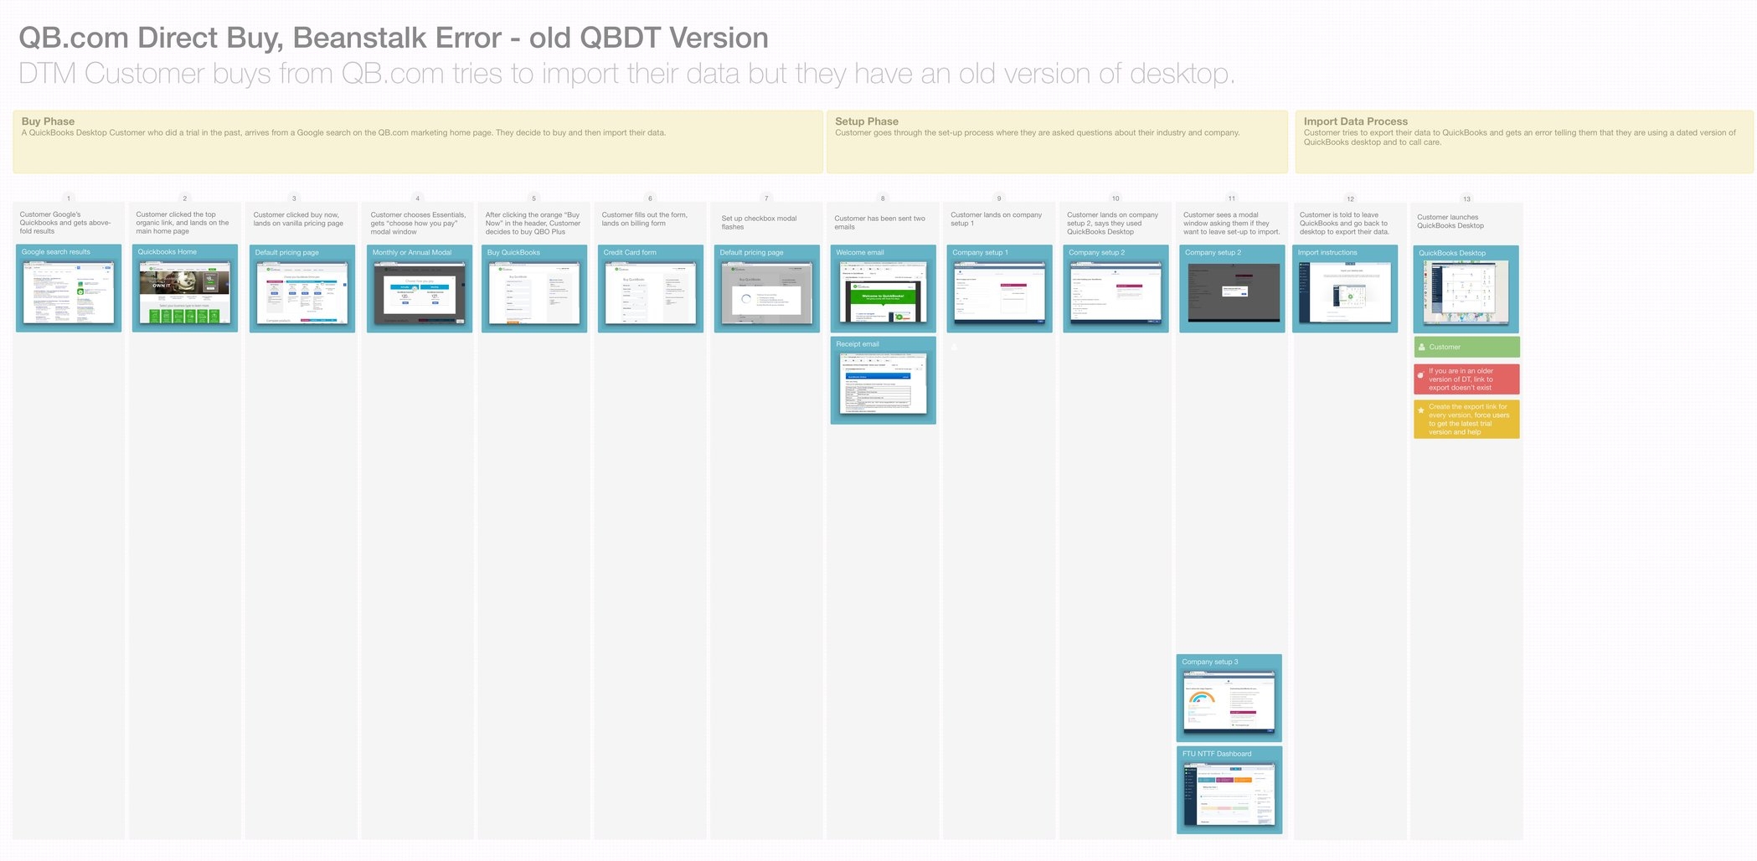
Task: Click the 'Receipt email' card title
Action: click(858, 344)
